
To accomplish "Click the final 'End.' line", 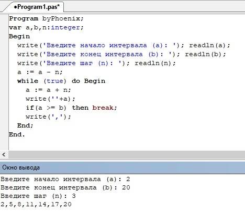I will (17, 134).
